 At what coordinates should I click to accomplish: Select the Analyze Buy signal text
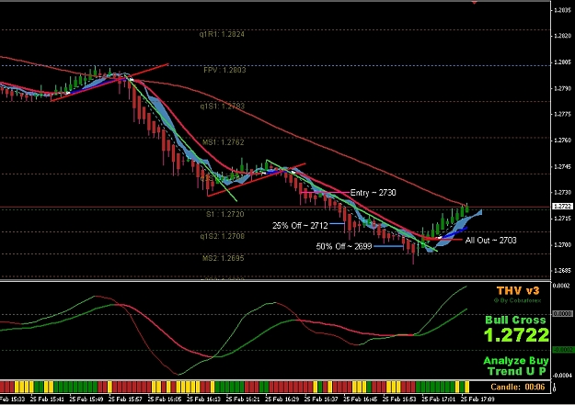click(516, 361)
